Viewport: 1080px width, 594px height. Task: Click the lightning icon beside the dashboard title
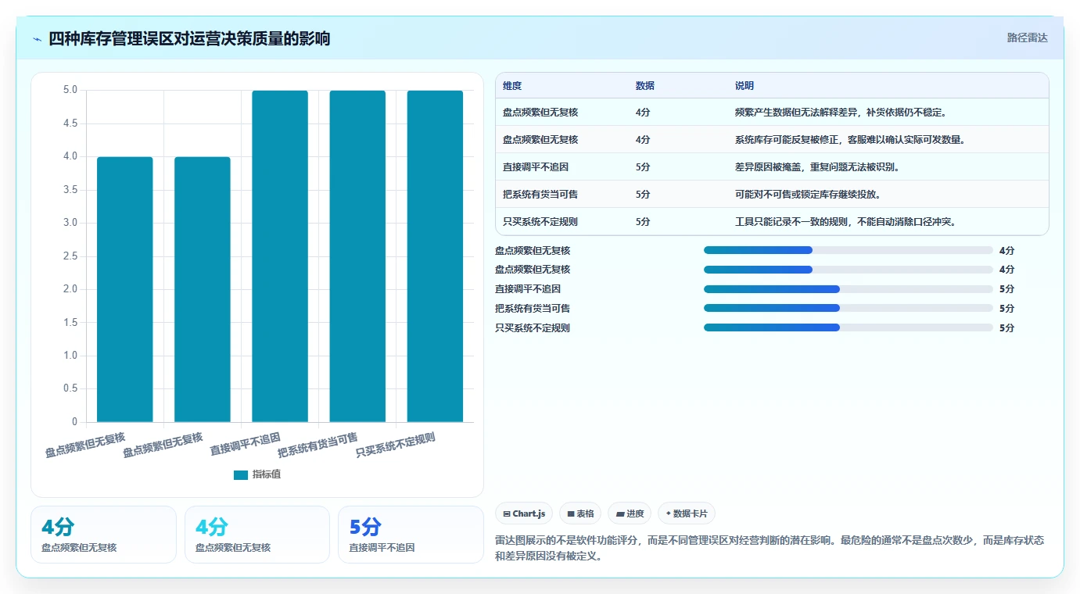[x=38, y=39]
